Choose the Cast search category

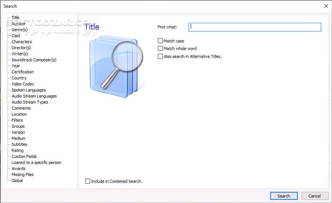16,35
